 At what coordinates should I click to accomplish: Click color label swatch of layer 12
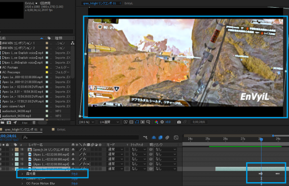point(16,159)
